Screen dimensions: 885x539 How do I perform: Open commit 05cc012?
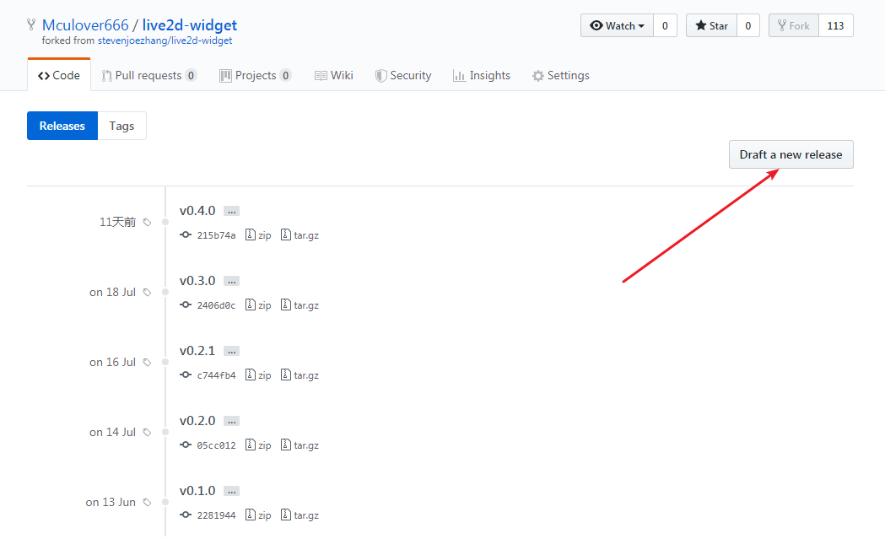(216, 445)
